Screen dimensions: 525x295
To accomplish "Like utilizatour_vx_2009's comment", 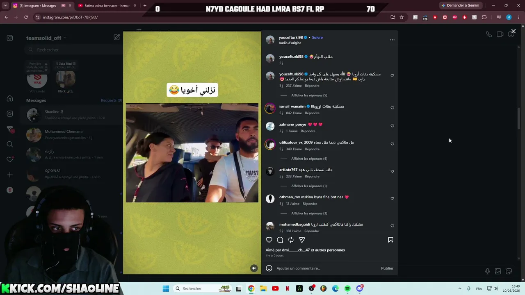I will (392, 144).
